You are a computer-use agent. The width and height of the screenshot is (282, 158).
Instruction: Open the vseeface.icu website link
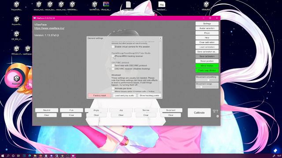(x=49, y=28)
